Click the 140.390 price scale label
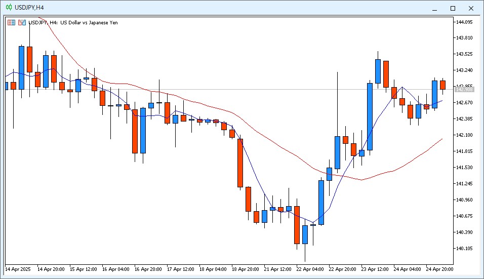Screen dimensions: 484x279 [464, 232]
